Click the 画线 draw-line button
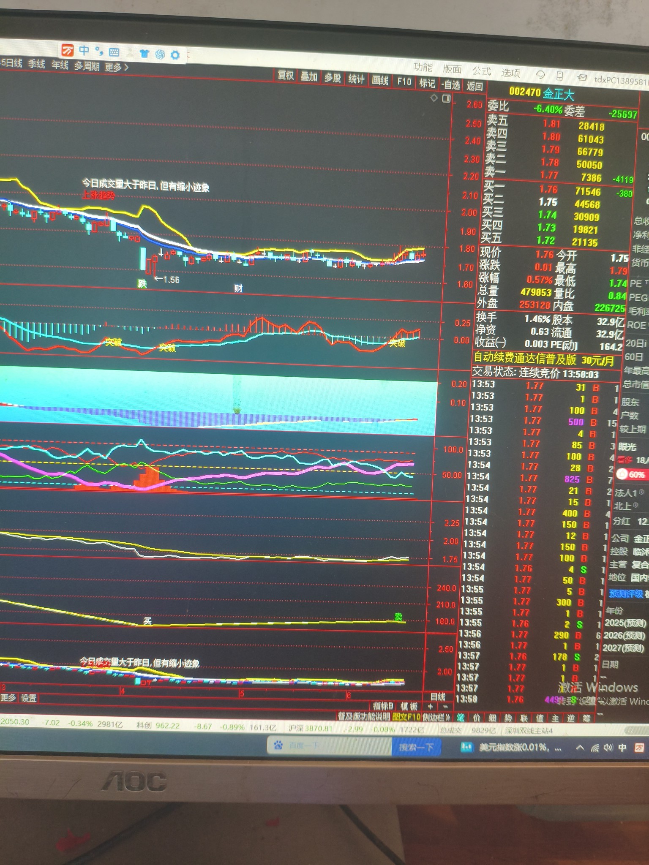This screenshot has height=865, width=649. point(380,81)
